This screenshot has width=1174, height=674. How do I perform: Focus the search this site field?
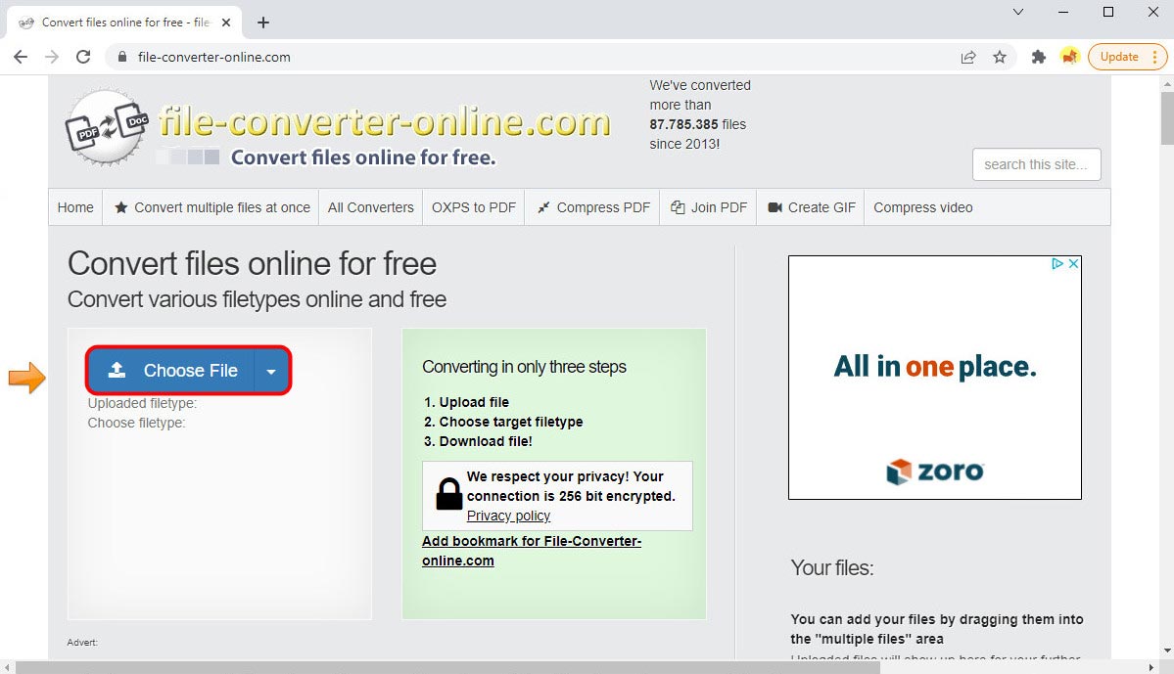click(1036, 164)
